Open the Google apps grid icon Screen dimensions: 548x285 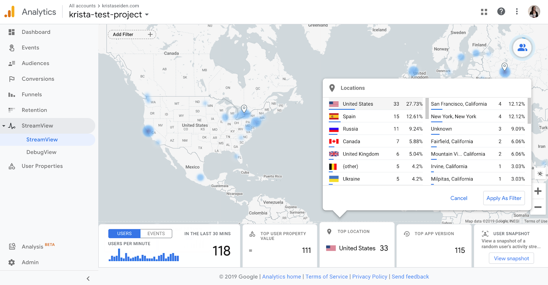484,12
